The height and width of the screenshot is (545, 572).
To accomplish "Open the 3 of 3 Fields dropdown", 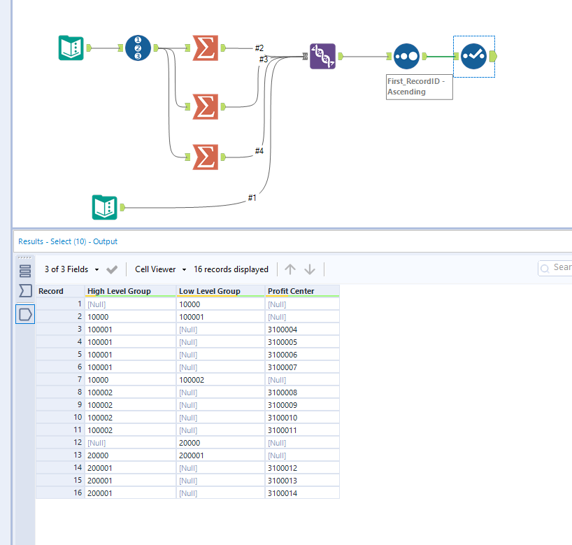I will [x=70, y=269].
